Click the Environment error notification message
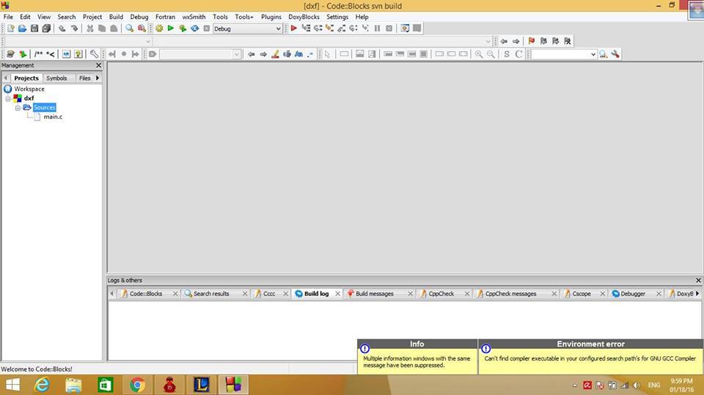Screen dimensions: 704x395 [590, 358]
